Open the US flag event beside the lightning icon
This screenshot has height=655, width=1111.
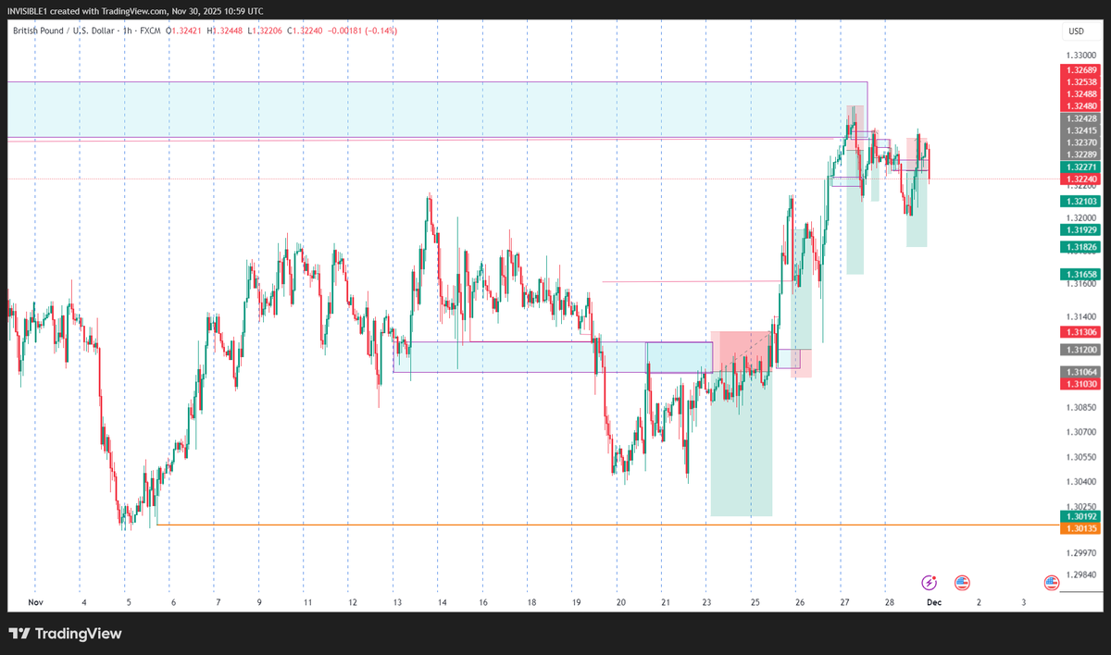(962, 582)
